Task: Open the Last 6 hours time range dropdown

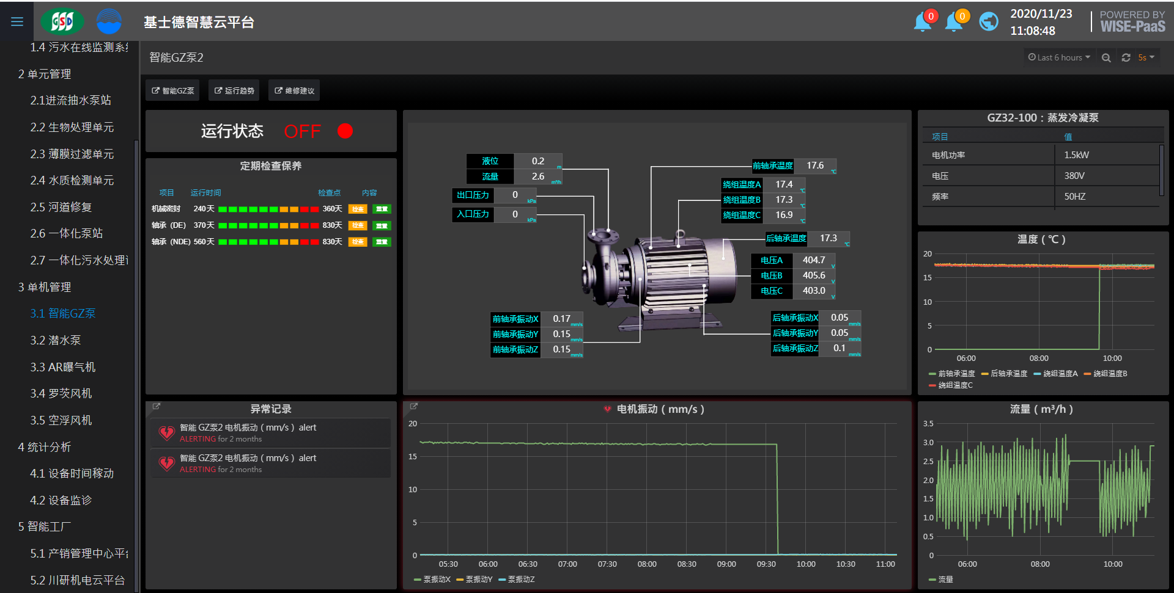Action: (1059, 57)
